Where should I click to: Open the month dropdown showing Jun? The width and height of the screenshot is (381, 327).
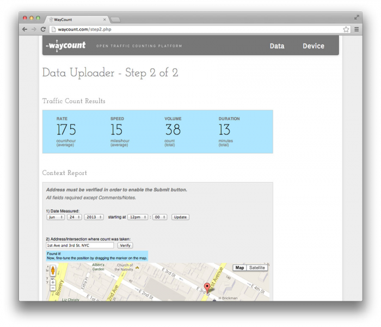point(55,217)
